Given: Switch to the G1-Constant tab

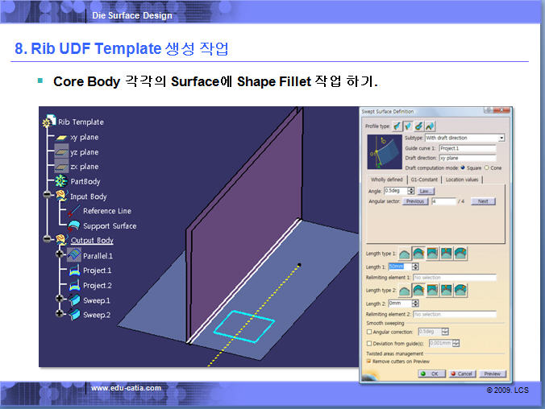Looking at the screenshot, I should [423, 180].
